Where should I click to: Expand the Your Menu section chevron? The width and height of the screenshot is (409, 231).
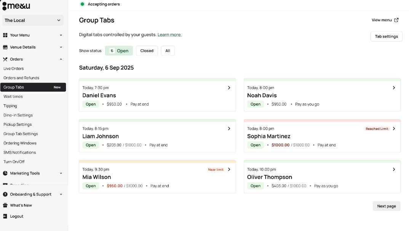pos(61,35)
